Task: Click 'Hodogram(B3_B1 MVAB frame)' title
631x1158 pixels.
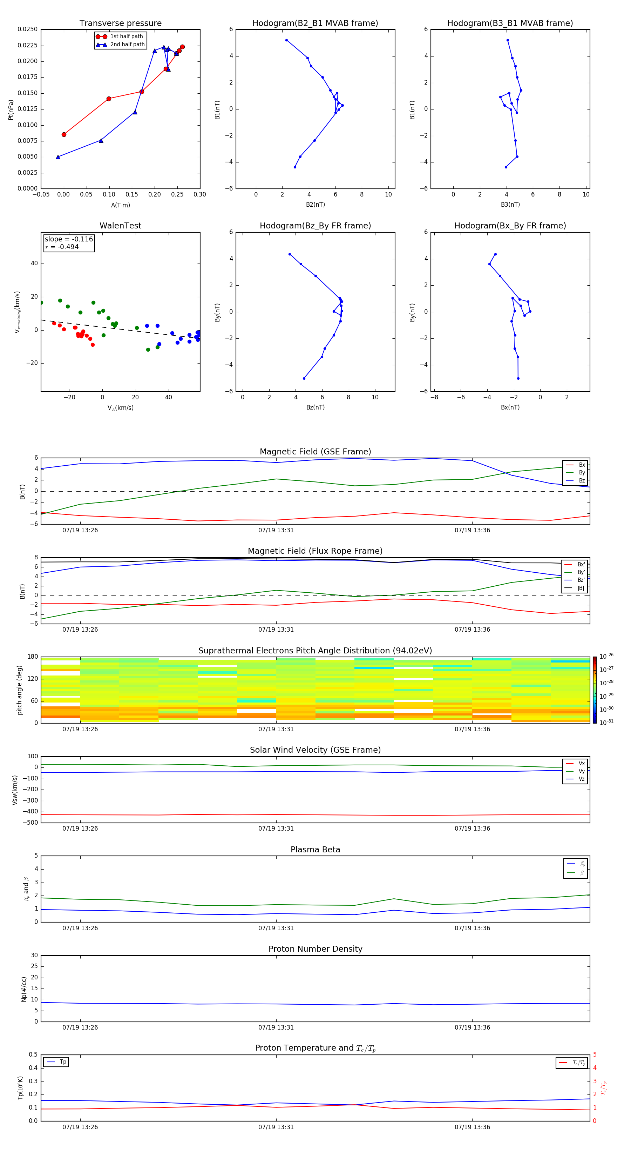Action: (510, 24)
